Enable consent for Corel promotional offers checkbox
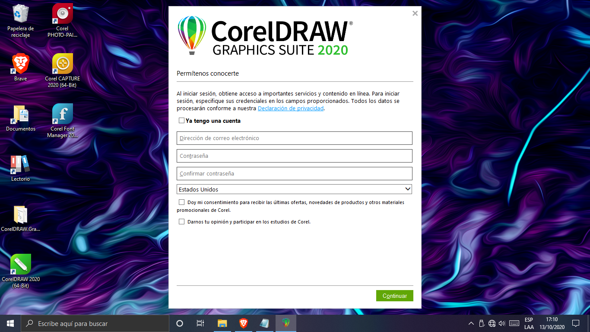The width and height of the screenshot is (590, 332). (181, 202)
